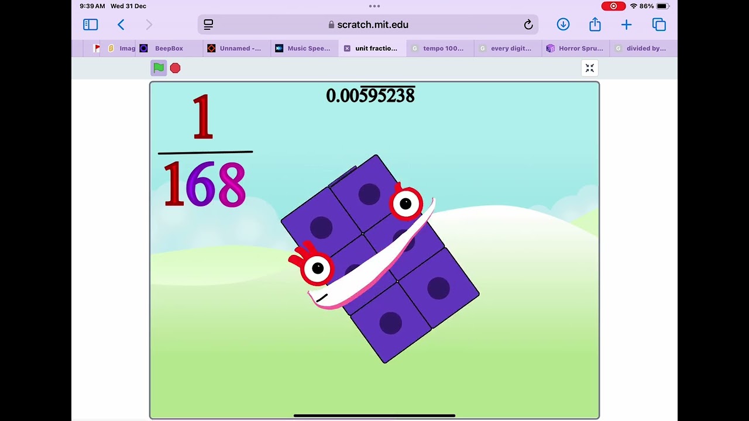Click the fraction 1/168 denominator text
749x421 pixels.
tap(204, 185)
